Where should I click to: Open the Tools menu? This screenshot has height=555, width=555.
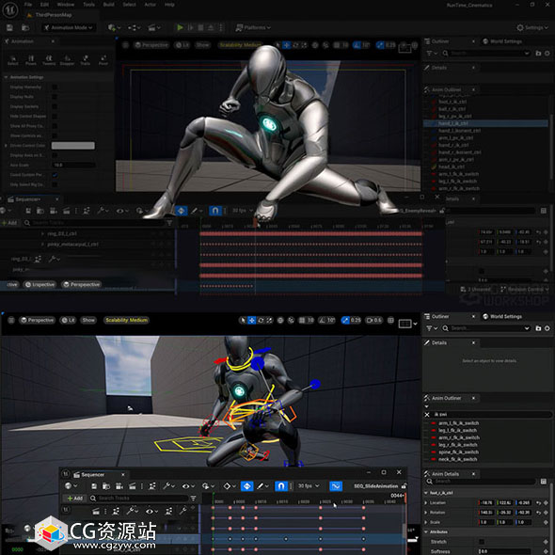[x=88, y=5]
